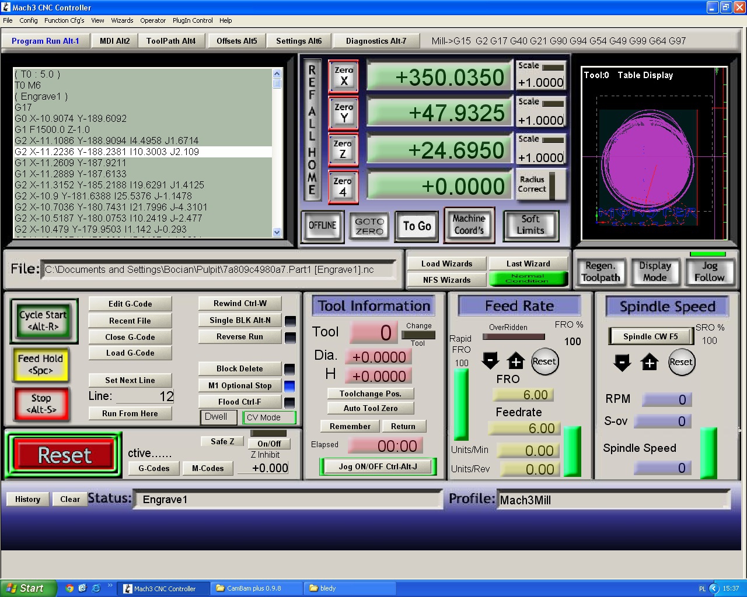Click the Load G-Code button

point(130,353)
